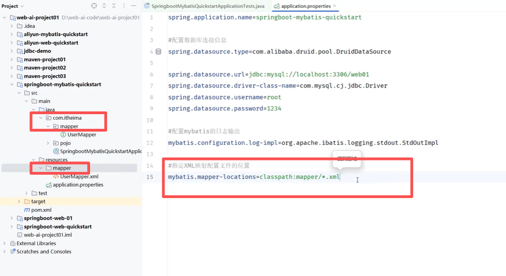Screen dimensions: 506x276
Task: Click the password value 1234
Action: [274, 109]
